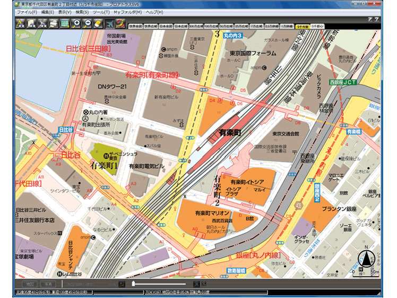This screenshot has height=298, width=397.
Task: Click the zoom out magnifier
Action: point(87,23)
